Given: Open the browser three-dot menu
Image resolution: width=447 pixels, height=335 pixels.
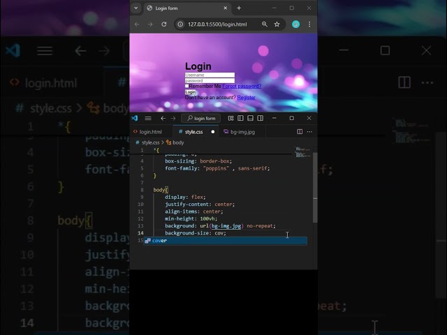Looking at the screenshot, I should (309, 24).
